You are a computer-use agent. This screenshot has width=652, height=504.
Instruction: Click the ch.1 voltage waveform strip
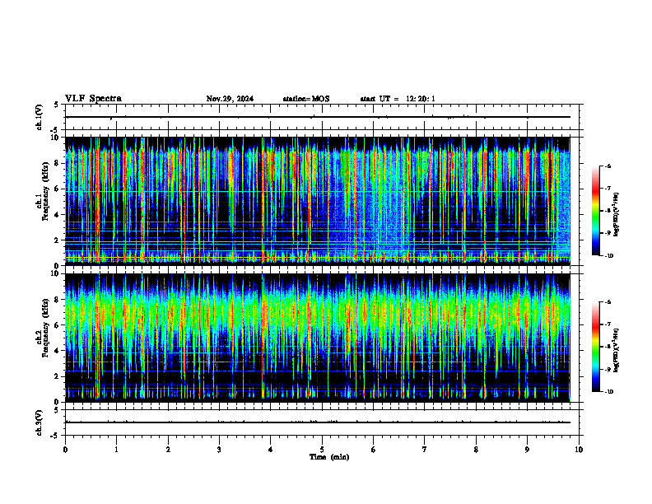pyautogui.click(x=322, y=117)
